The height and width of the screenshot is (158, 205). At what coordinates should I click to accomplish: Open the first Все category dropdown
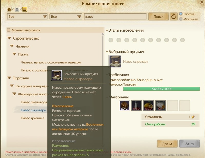point(27,17)
